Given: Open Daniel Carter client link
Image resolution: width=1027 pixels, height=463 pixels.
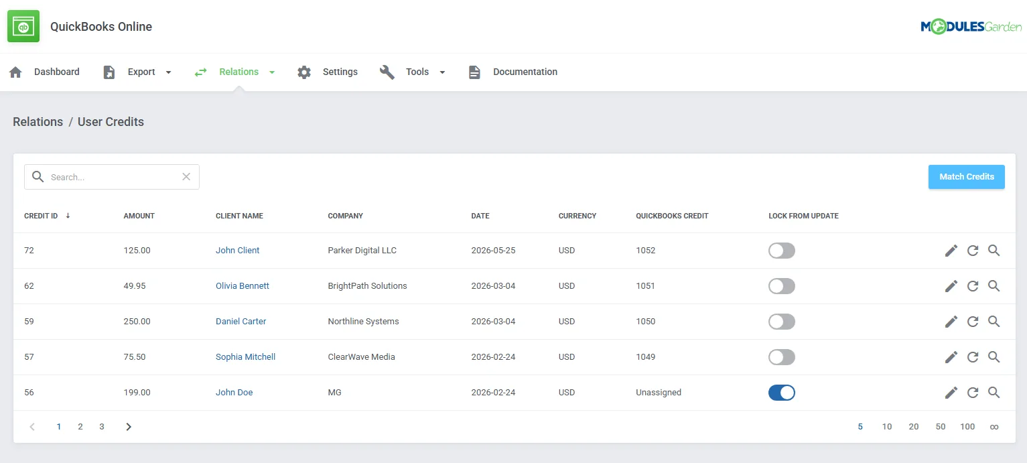Looking at the screenshot, I should coord(241,322).
